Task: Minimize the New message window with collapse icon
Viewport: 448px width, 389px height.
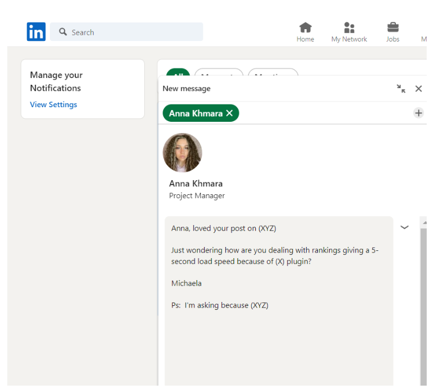Action: point(401,89)
